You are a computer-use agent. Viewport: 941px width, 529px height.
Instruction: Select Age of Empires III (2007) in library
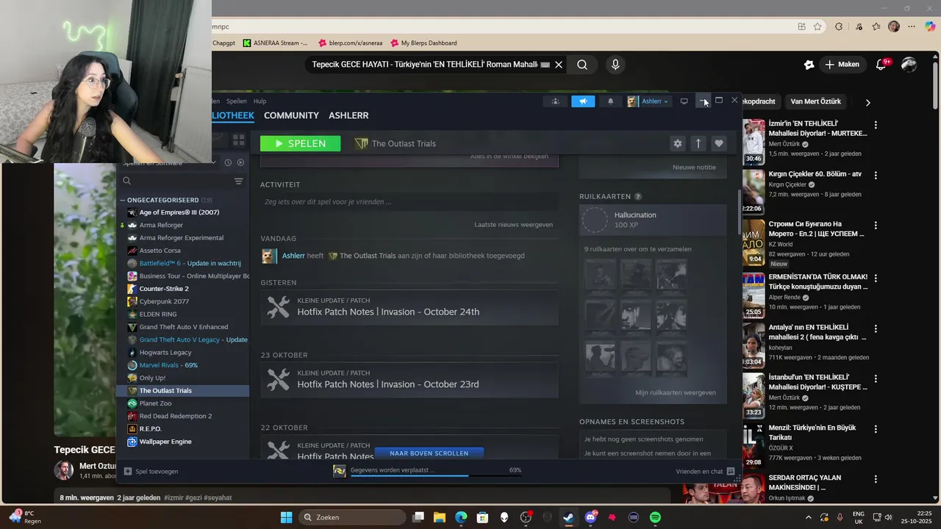point(185,212)
